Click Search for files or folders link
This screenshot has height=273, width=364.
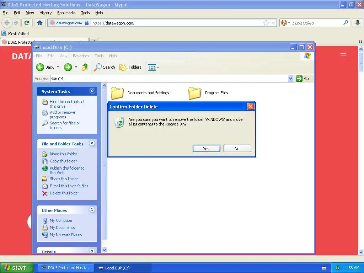tap(65, 125)
